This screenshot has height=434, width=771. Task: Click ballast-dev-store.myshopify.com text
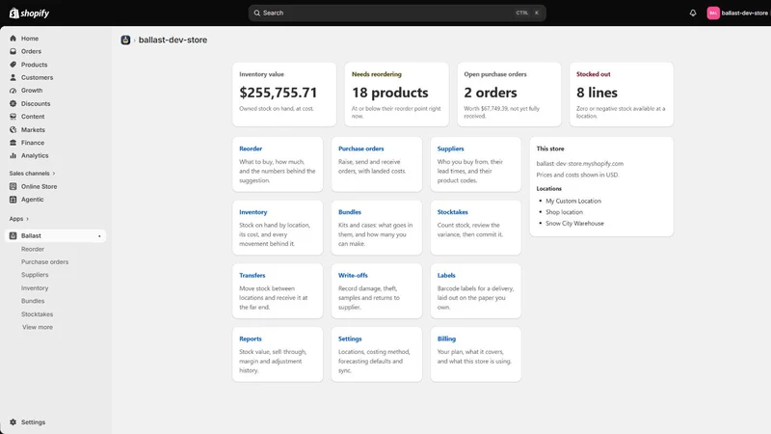580,163
